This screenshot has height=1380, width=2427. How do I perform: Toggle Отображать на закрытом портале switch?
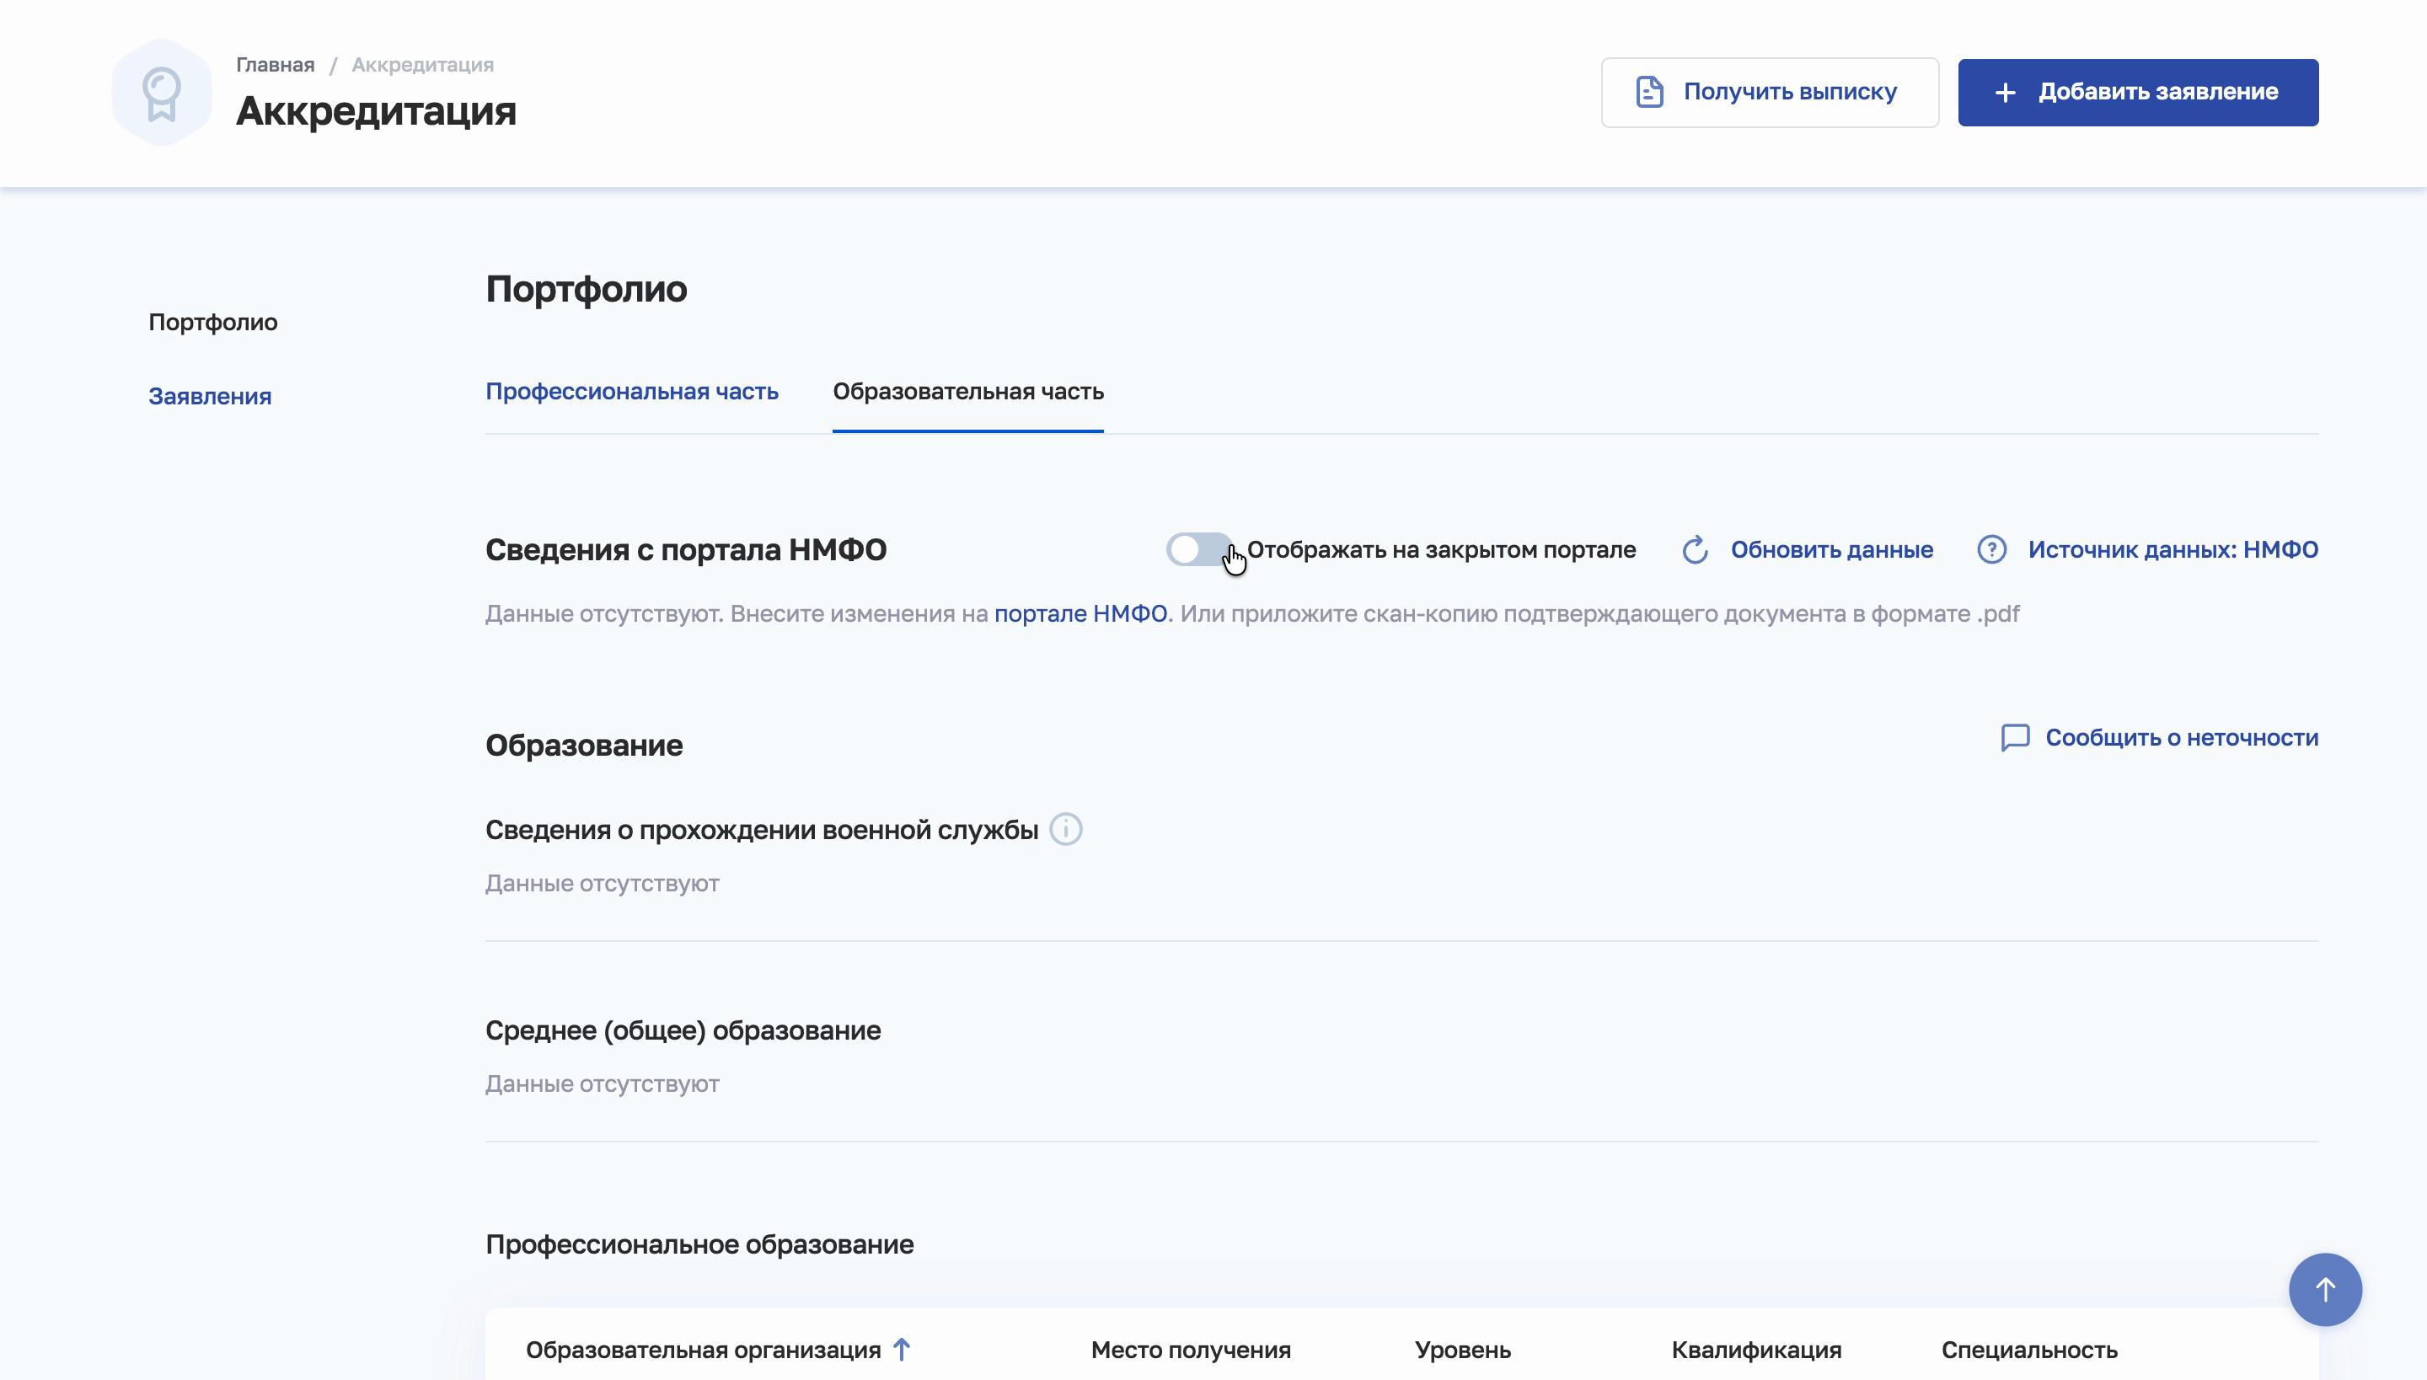pos(1199,548)
